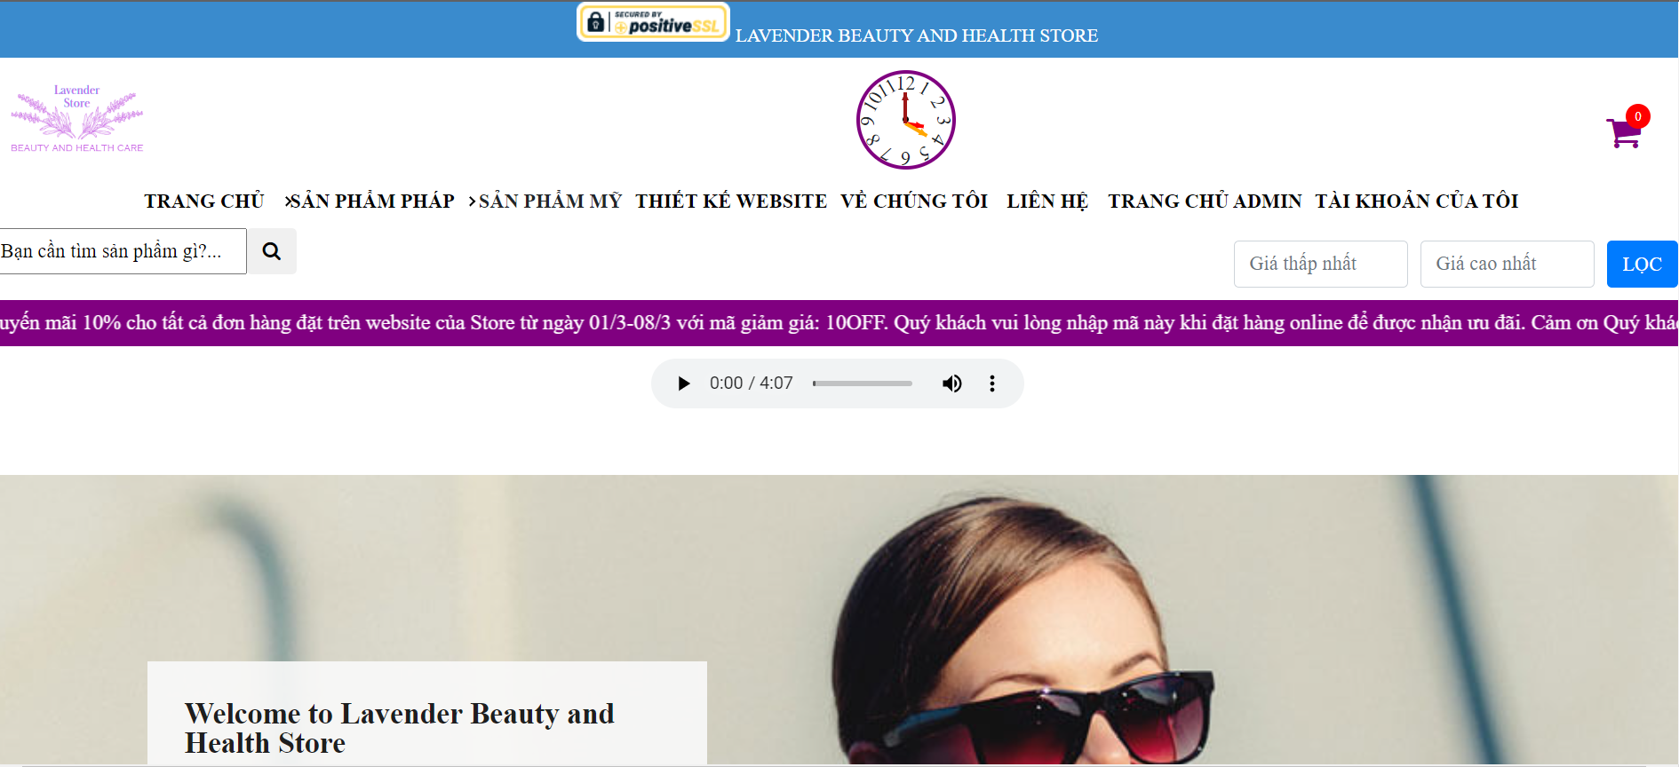The height and width of the screenshot is (767, 1679).
Task: Expand the Sản Phẩm Pháp menu
Action: point(370,202)
